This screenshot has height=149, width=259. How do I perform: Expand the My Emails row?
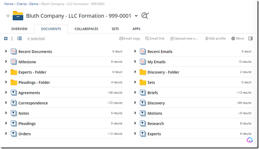point(135,62)
